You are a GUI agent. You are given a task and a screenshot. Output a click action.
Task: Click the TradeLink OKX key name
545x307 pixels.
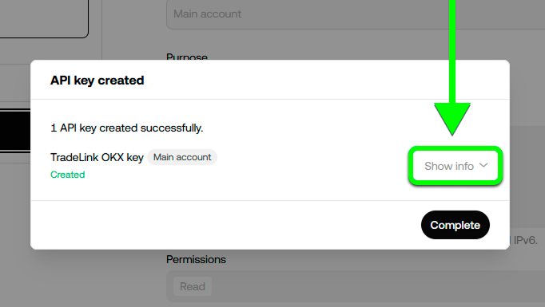97,157
